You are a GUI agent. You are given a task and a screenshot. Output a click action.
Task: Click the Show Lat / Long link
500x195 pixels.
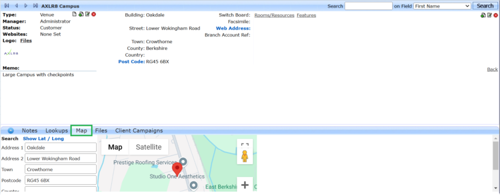tap(43, 138)
